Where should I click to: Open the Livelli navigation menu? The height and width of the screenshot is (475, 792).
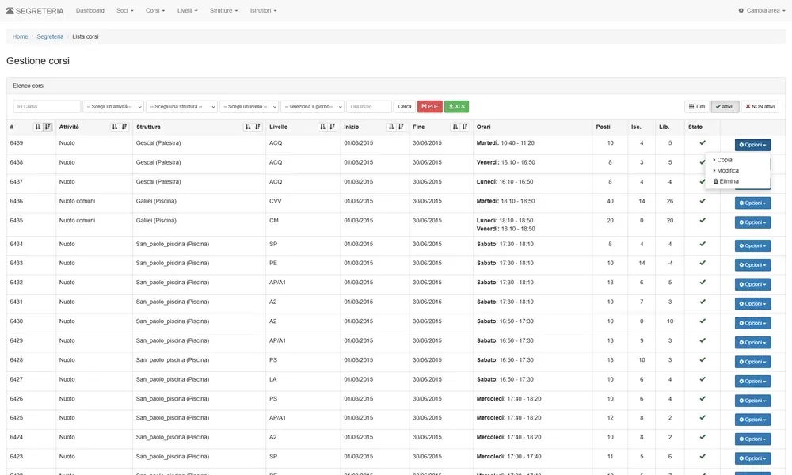click(188, 10)
